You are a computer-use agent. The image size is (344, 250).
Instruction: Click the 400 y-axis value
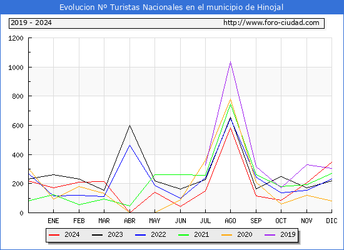pyautogui.click(x=18, y=155)
